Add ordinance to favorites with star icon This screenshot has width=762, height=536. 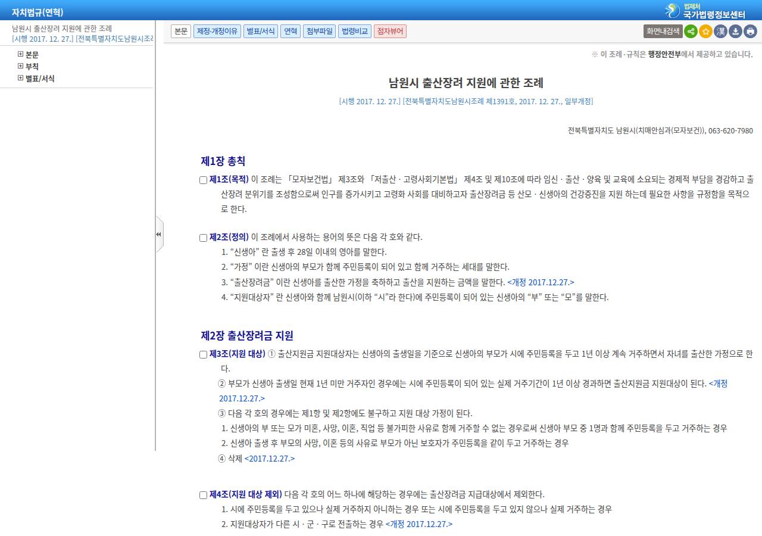click(x=705, y=32)
